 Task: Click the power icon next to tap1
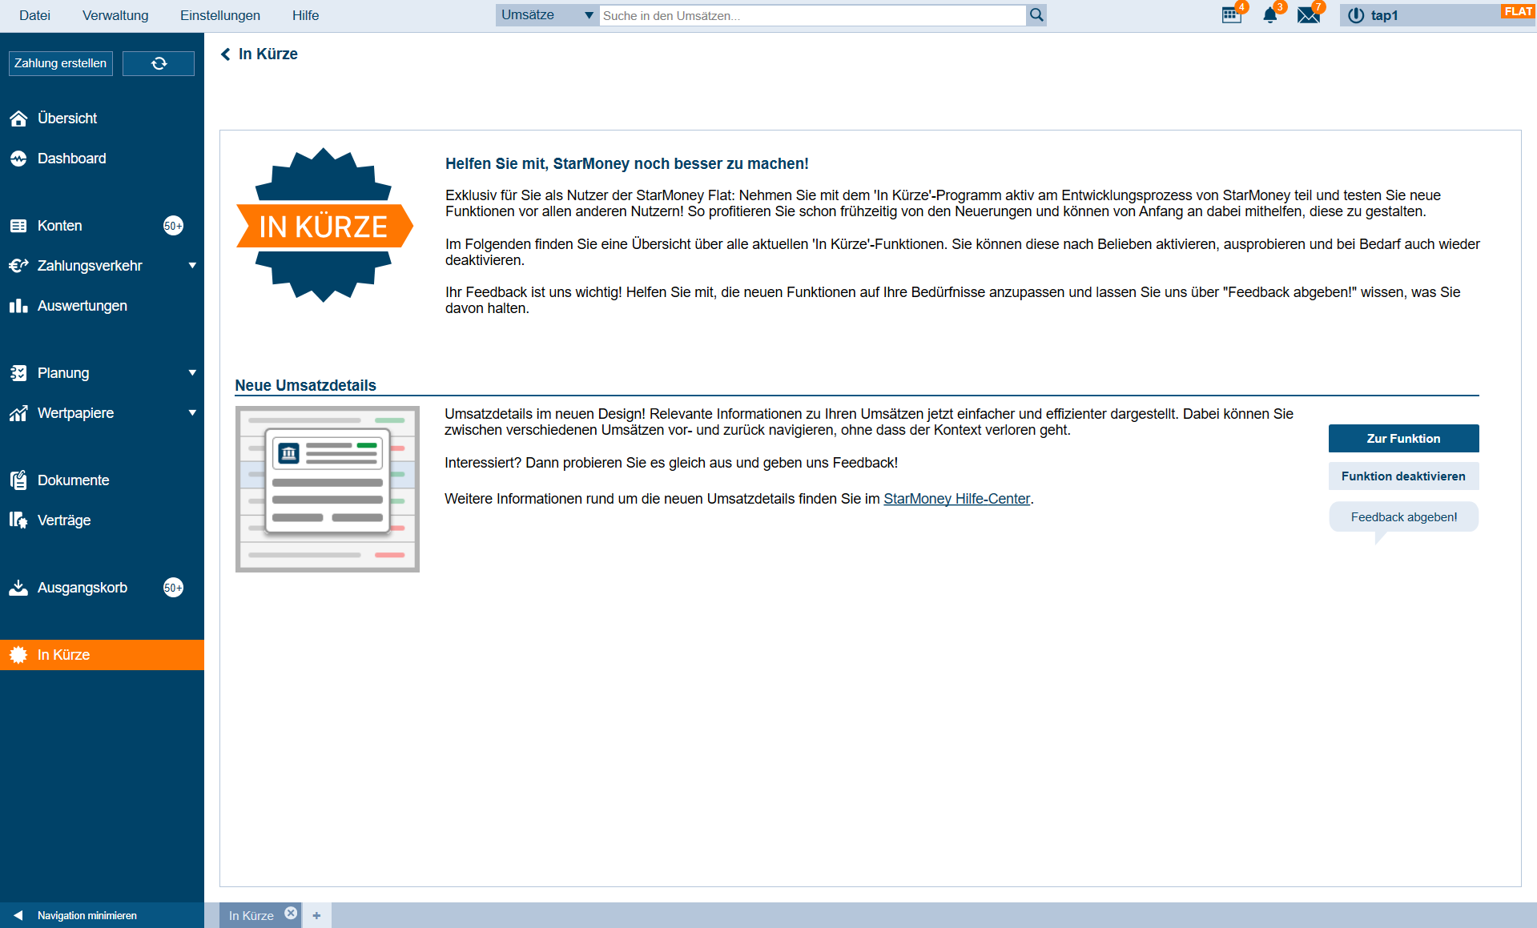(1355, 15)
